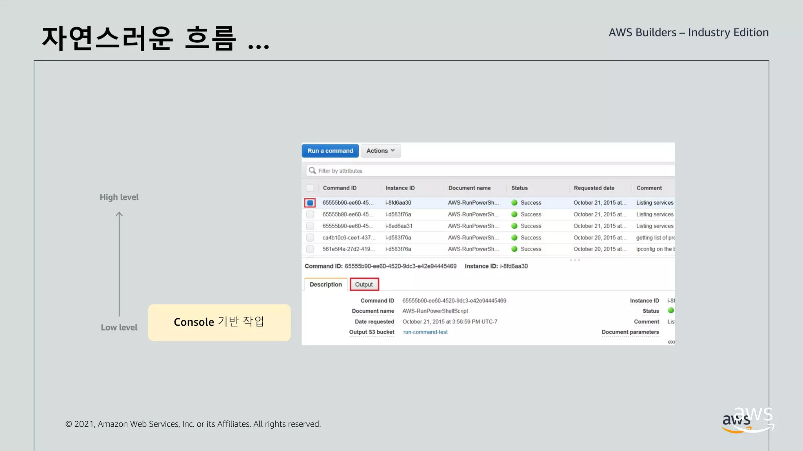Click the Output S3 bucket label
The width and height of the screenshot is (803, 451).
pyautogui.click(x=372, y=332)
